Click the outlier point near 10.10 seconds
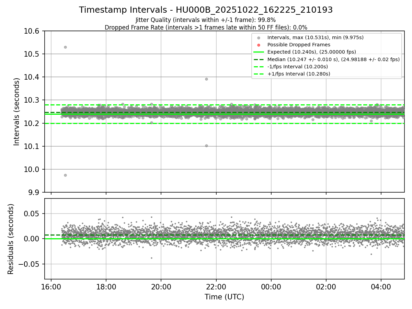The width and height of the screenshot is (412, 309). click(206, 146)
